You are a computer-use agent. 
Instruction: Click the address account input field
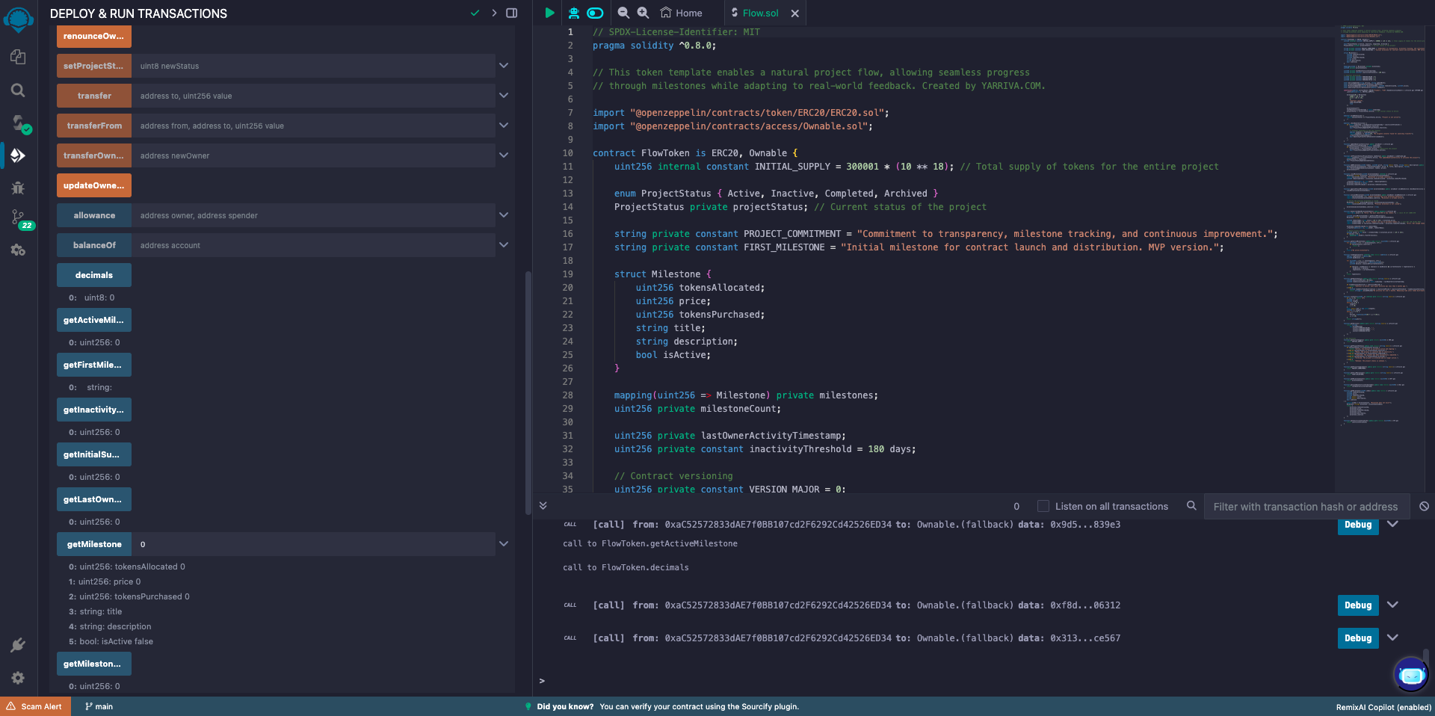coord(313,245)
